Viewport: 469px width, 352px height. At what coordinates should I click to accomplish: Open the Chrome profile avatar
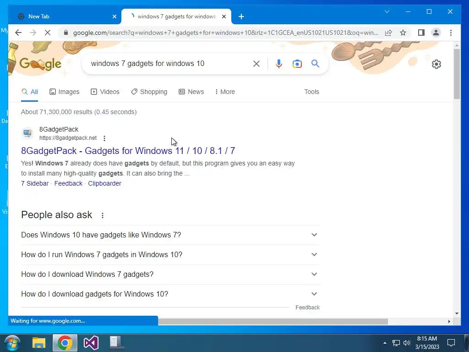(436, 33)
